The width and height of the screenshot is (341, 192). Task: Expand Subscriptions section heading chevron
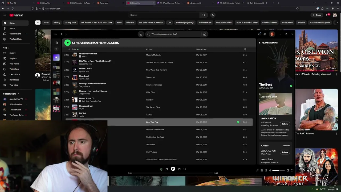pyautogui.click(x=18, y=94)
